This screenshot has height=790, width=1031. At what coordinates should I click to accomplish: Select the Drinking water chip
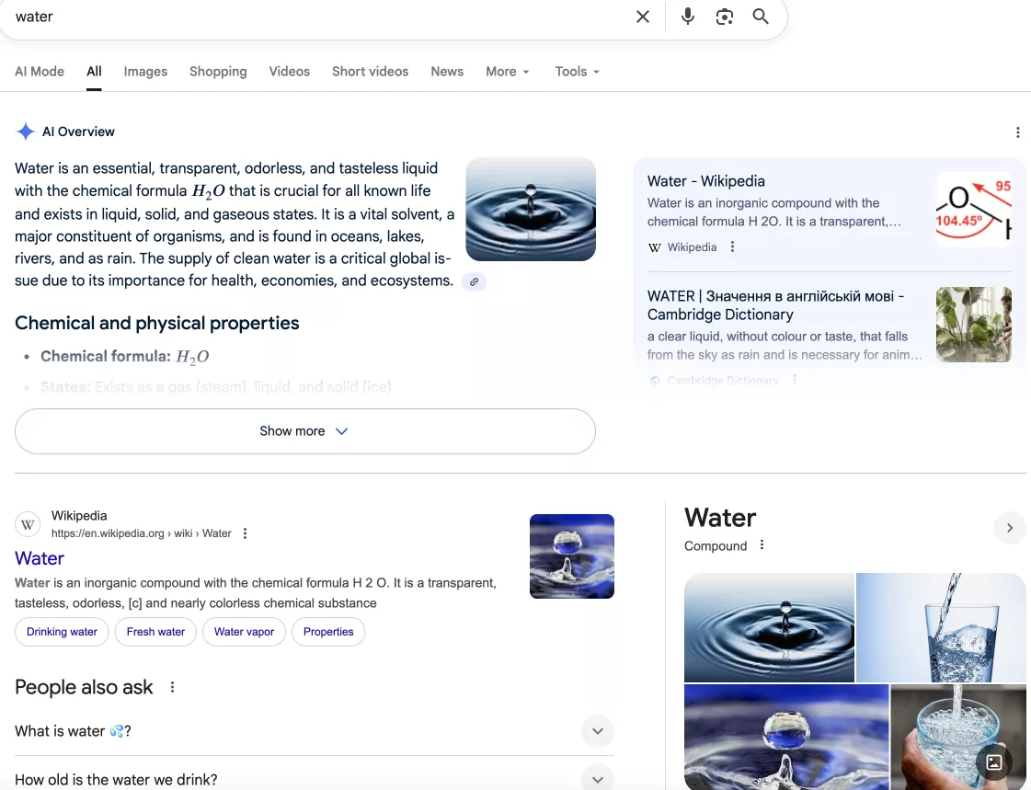(x=62, y=632)
